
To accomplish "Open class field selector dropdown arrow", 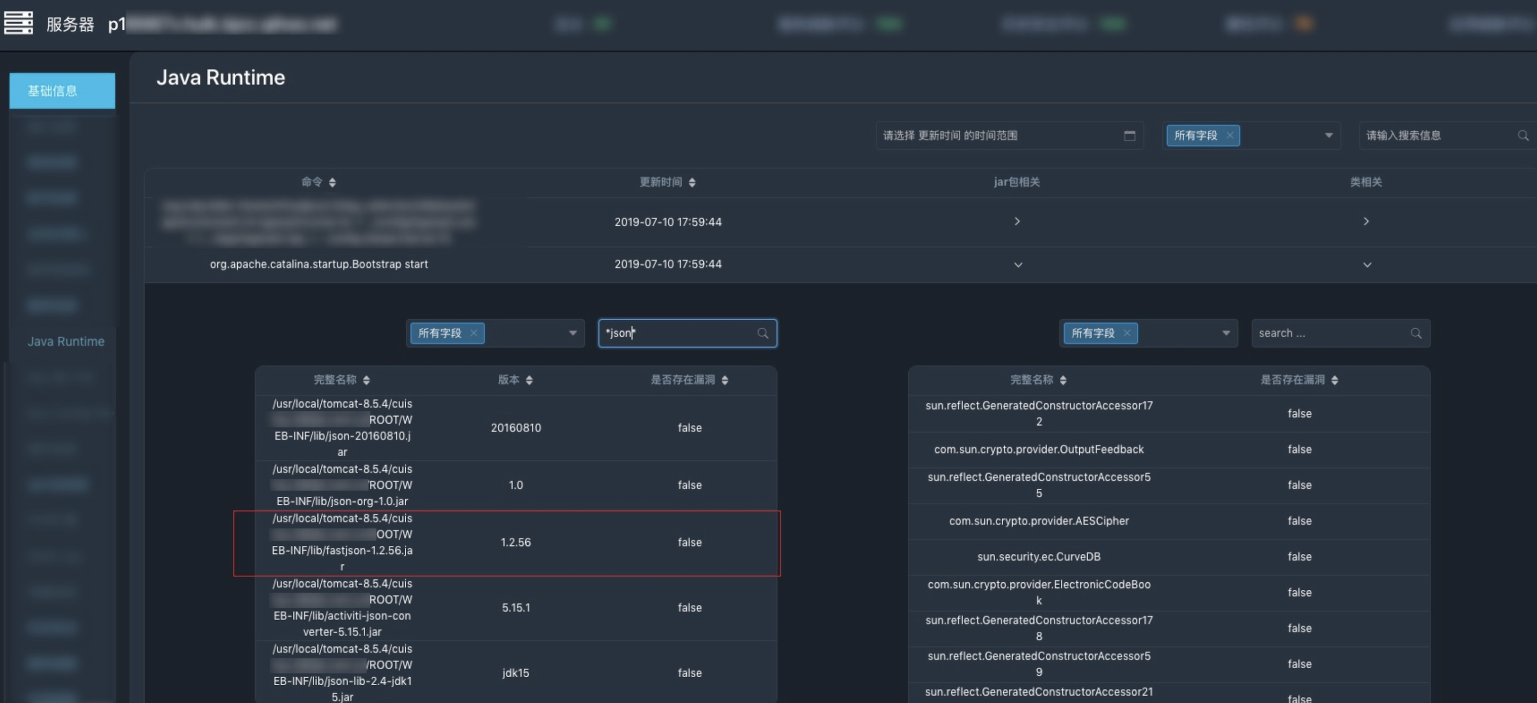I will point(1226,333).
